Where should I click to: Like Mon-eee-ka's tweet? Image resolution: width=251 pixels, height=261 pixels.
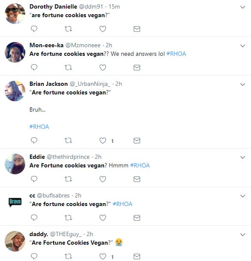click(103, 67)
